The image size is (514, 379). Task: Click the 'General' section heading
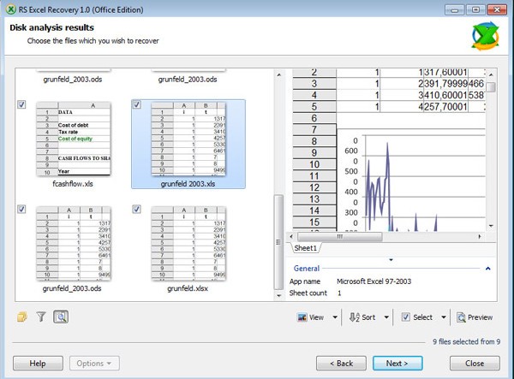(x=306, y=269)
